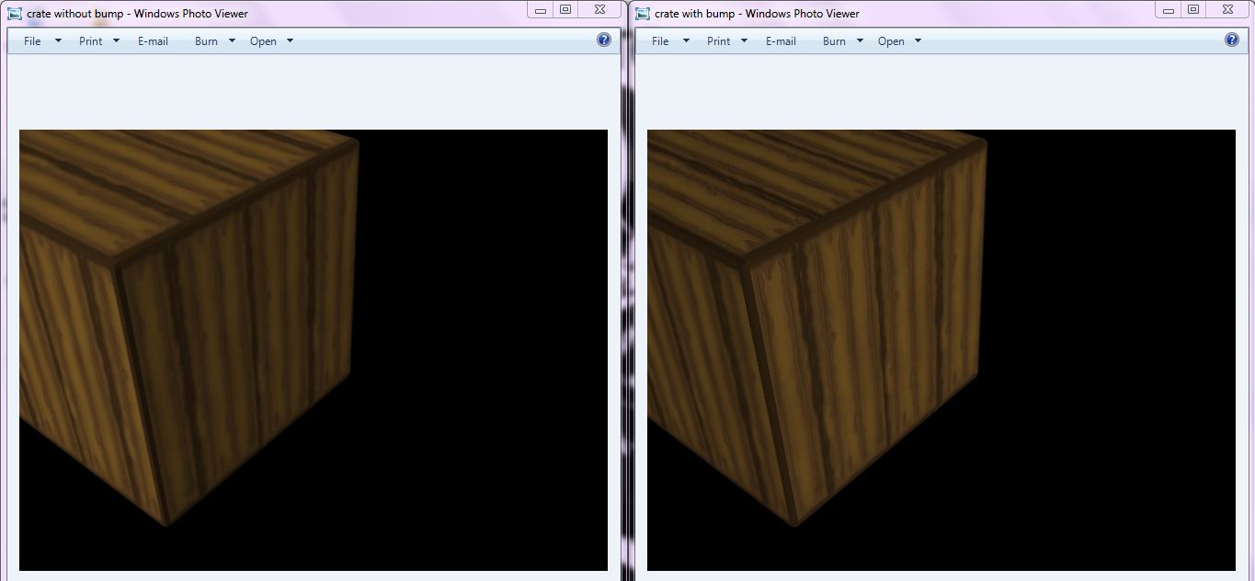Expand Burn dropdown arrow in crate with bump window
Image resolution: width=1255 pixels, height=581 pixels.
tap(860, 41)
